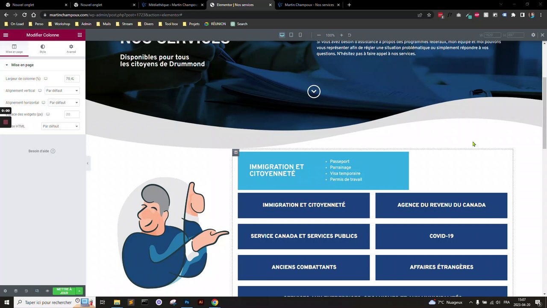The image size is (547, 308).
Task: Open the Tool box bookmarks folder
Action: 168,24
